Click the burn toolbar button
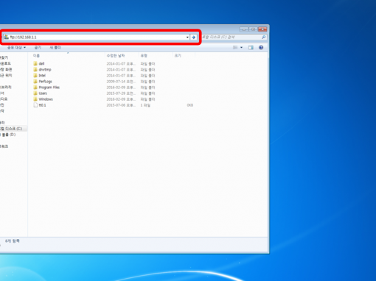The width and height of the screenshot is (376, 281). tap(38, 47)
